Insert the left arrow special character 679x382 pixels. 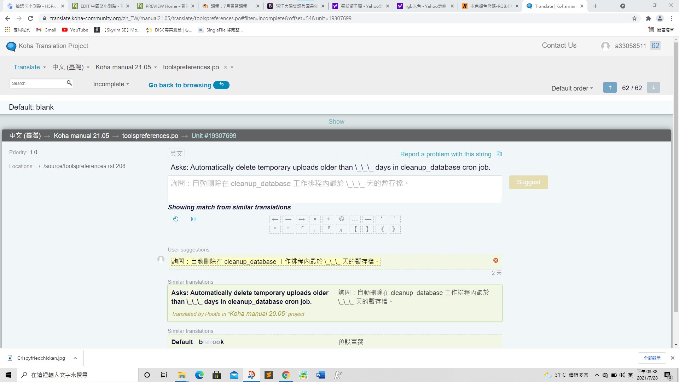275,219
